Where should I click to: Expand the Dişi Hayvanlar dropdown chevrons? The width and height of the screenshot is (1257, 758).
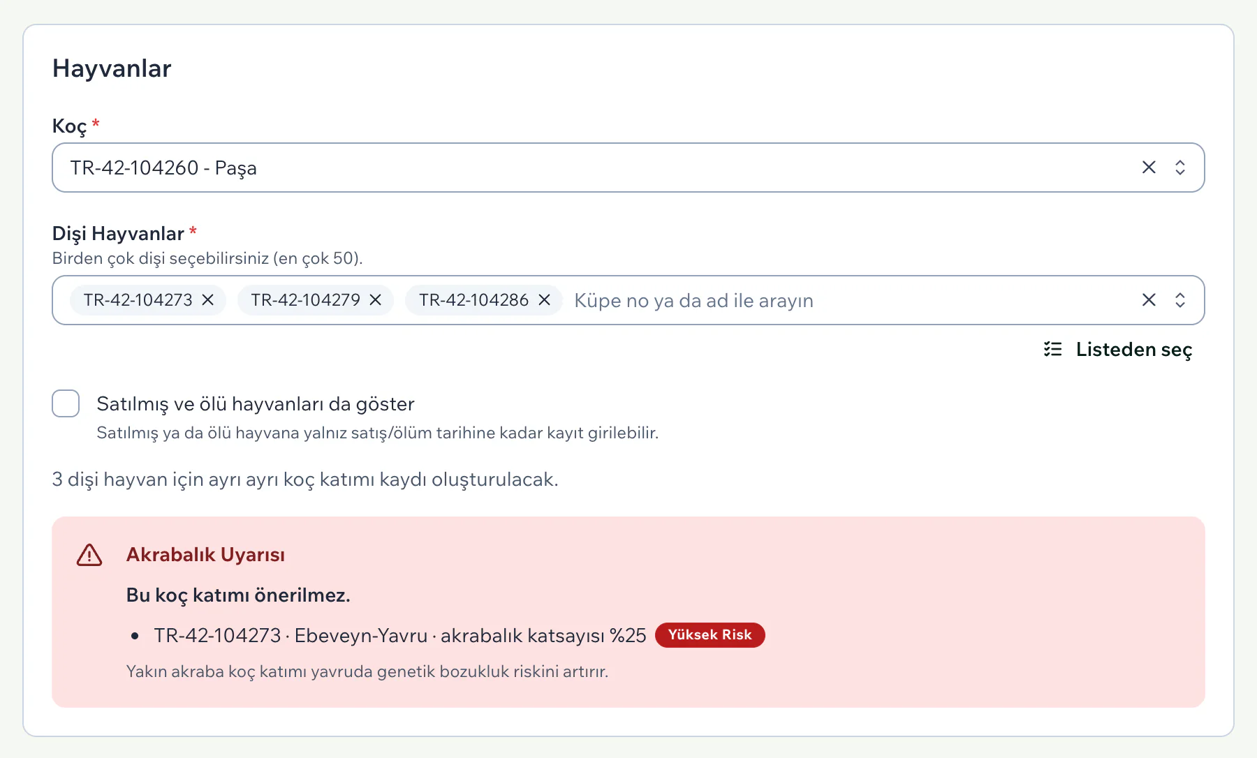[x=1180, y=300]
